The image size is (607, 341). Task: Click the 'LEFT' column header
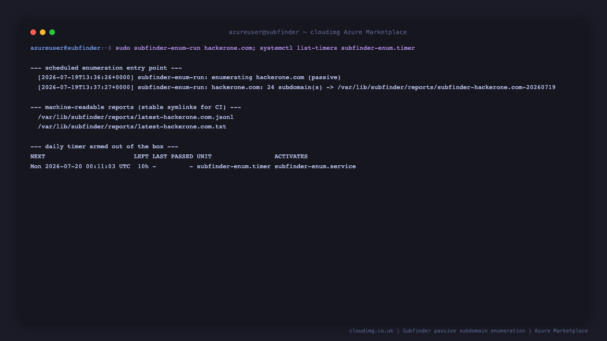tap(141, 156)
